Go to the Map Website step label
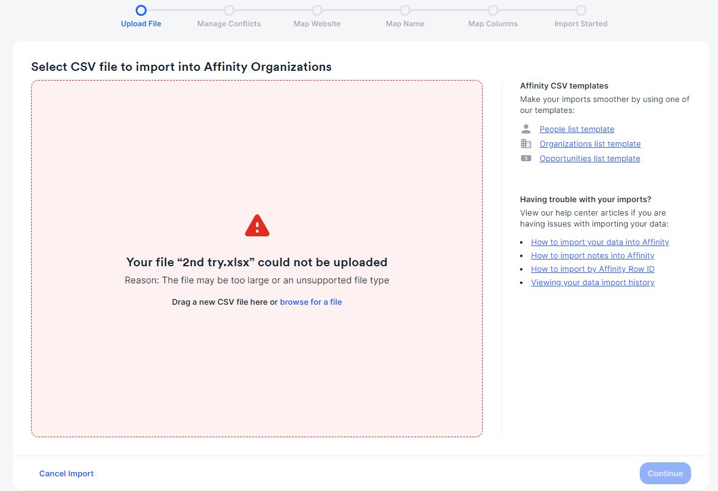 [317, 24]
